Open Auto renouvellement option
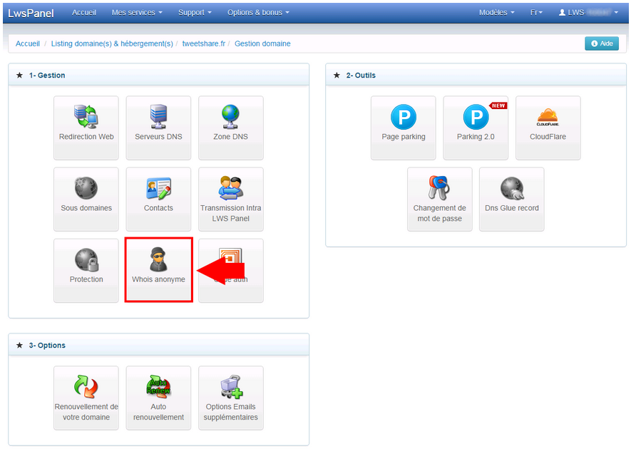 tap(158, 398)
